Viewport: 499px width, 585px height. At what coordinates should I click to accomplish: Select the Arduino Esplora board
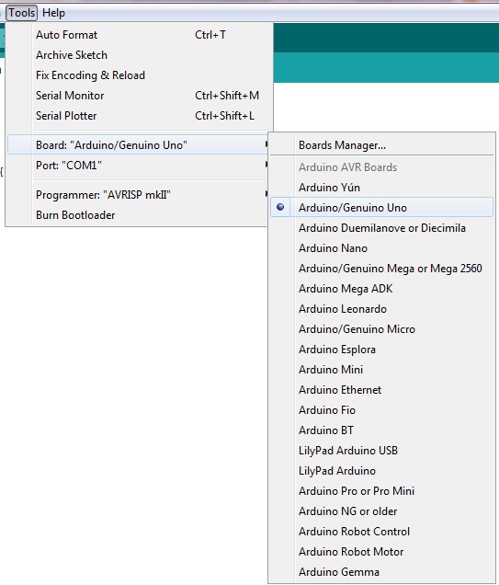(381, 350)
